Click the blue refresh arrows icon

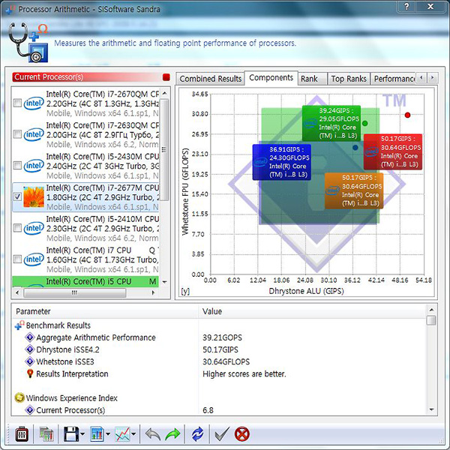coord(197,433)
